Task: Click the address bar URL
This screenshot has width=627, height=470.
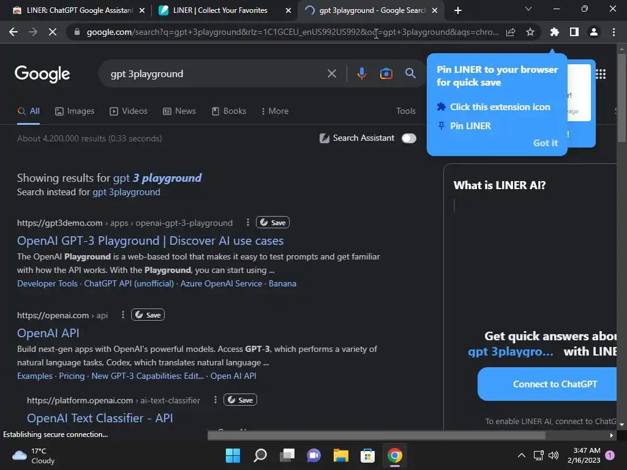Action: [292, 32]
